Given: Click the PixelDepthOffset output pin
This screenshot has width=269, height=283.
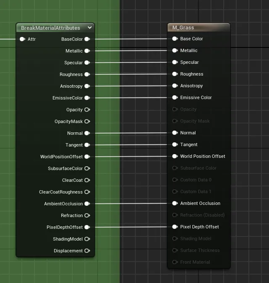Looking at the screenshot, I should 87,227.
